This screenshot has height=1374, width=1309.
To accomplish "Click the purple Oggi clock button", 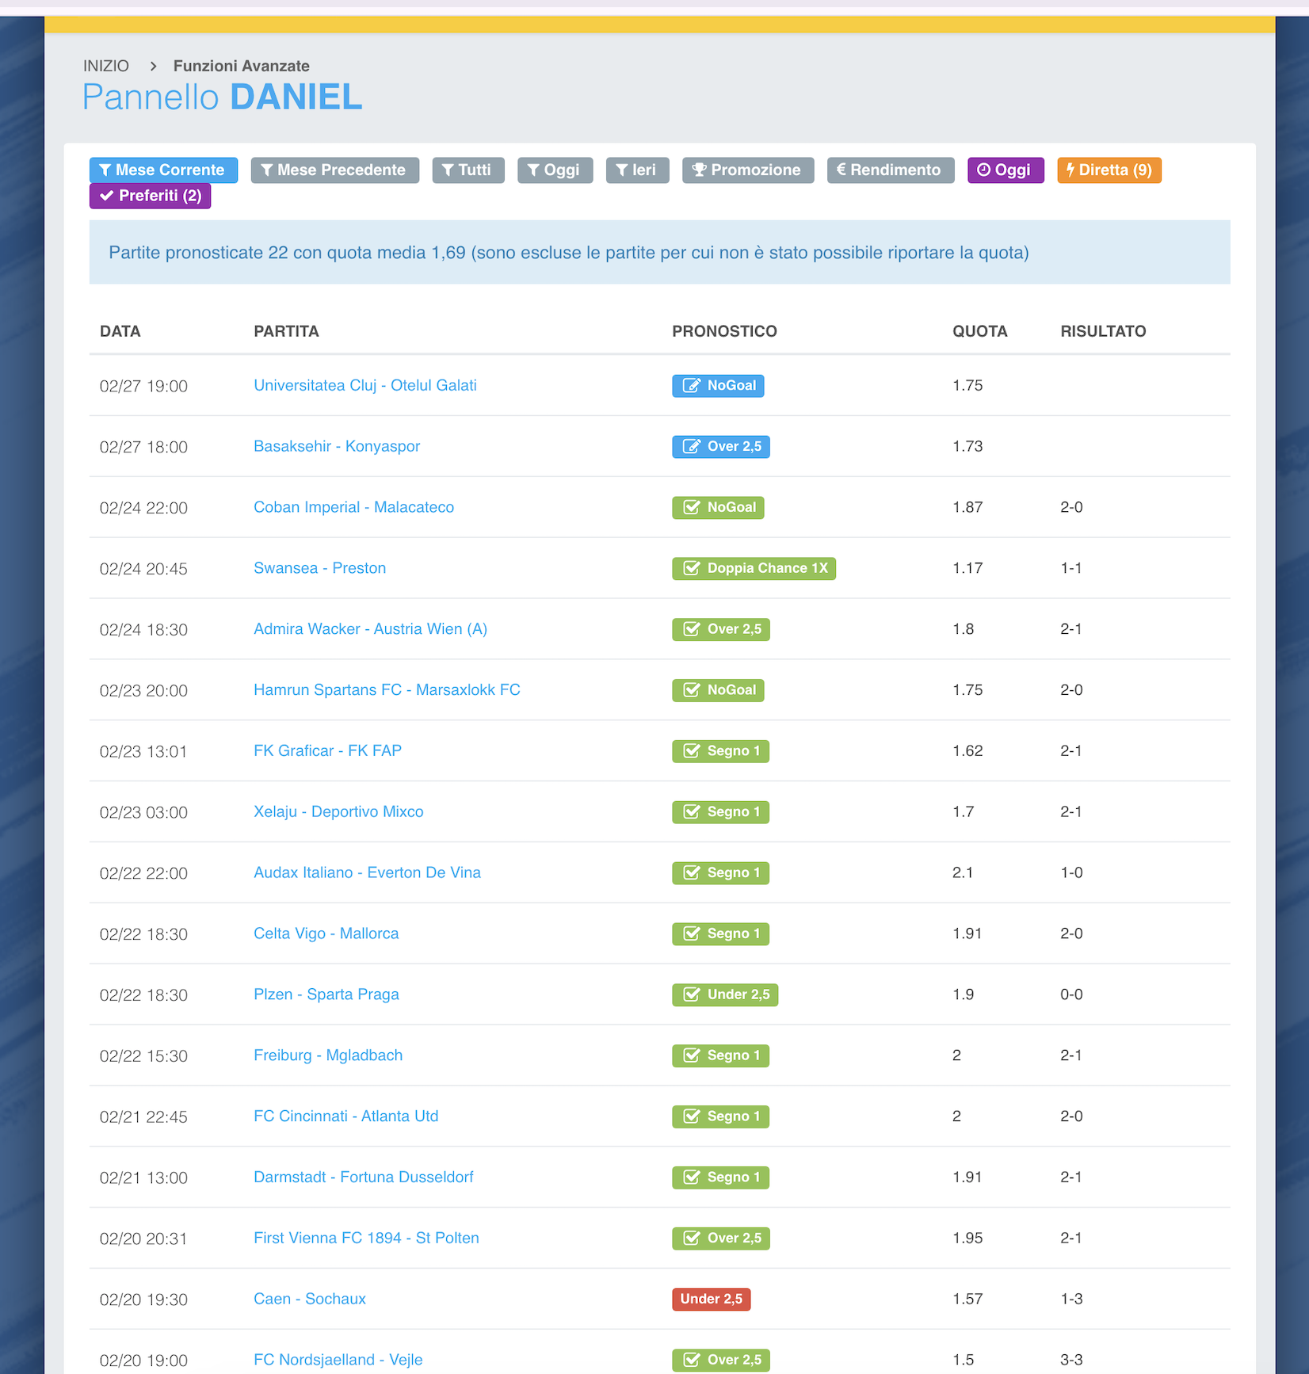I will (x=1005, y=170).
